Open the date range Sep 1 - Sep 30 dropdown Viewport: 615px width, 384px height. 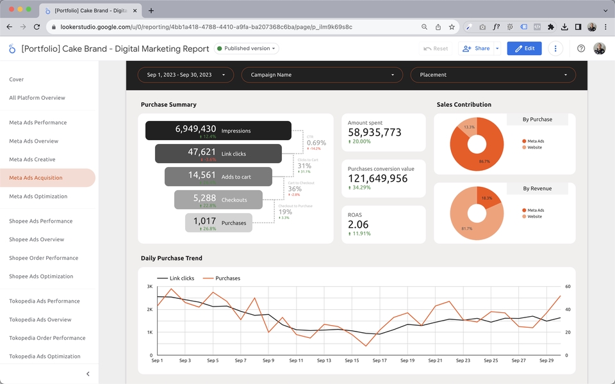186,75
